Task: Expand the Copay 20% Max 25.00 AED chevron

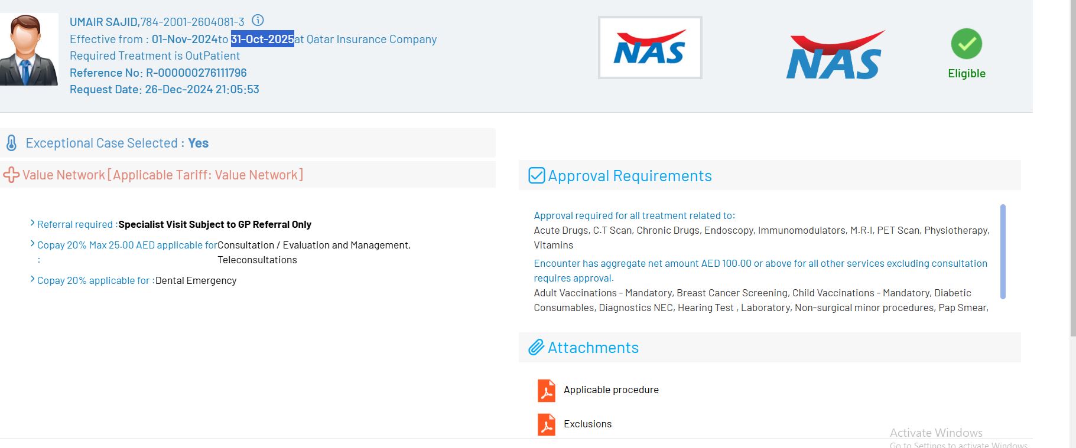Action: pos(32,244)
